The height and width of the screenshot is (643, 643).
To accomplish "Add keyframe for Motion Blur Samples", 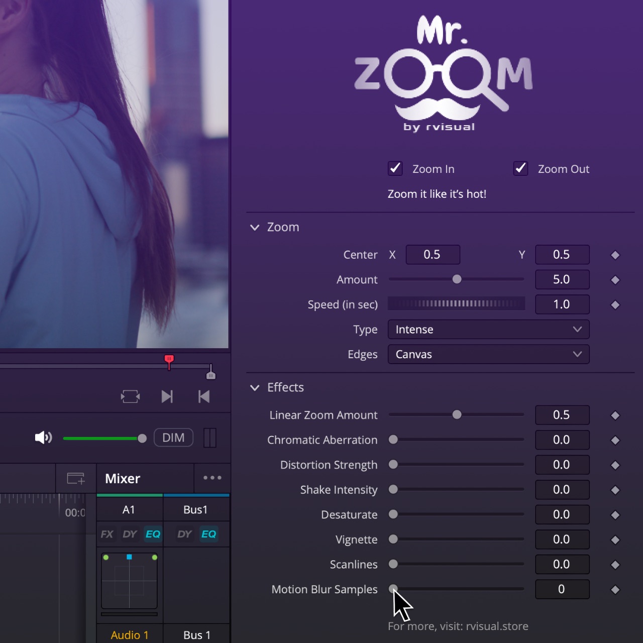I will tap(615, 590).
